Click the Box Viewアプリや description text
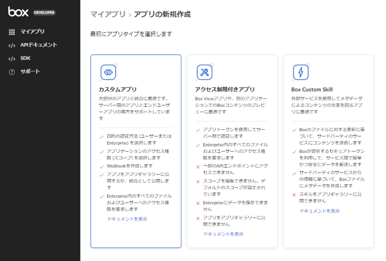Viewport: 386px width, 261px height. [x=231, y=105]
